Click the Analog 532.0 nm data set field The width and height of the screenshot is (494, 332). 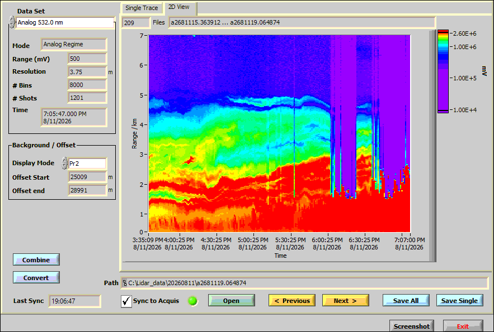[65, 23]
